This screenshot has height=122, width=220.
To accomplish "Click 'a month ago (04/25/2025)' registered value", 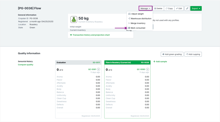I will 41,22.
